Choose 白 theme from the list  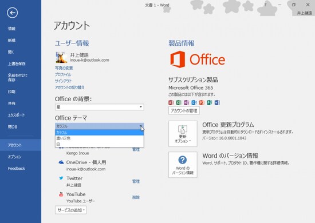(x=100, y=144)
